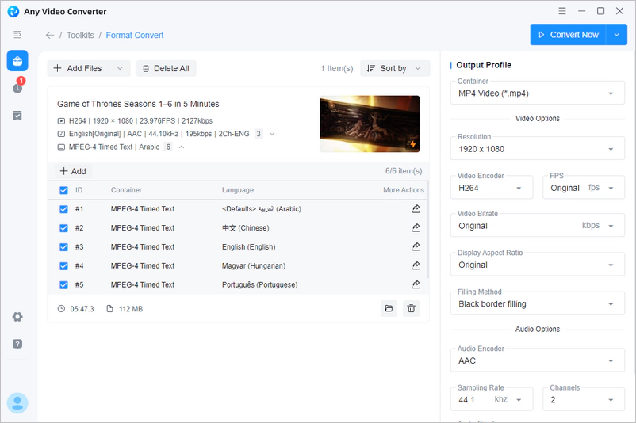
Task: Delete the video with trash icon
Action: (x=411, y=309)
